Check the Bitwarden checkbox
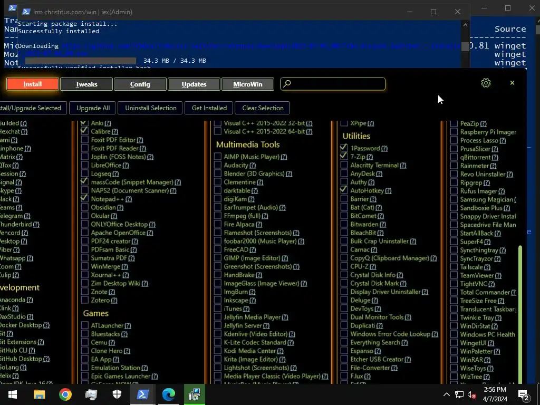 click(344, 224)
